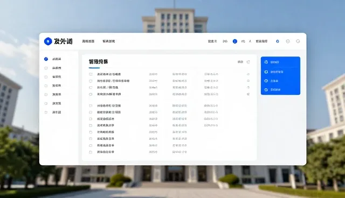Click the second-to-last outlined circle header icon

pos(288,41)
